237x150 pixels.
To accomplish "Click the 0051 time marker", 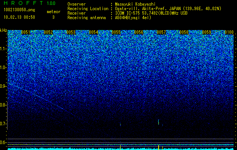I will pos(26,32).
